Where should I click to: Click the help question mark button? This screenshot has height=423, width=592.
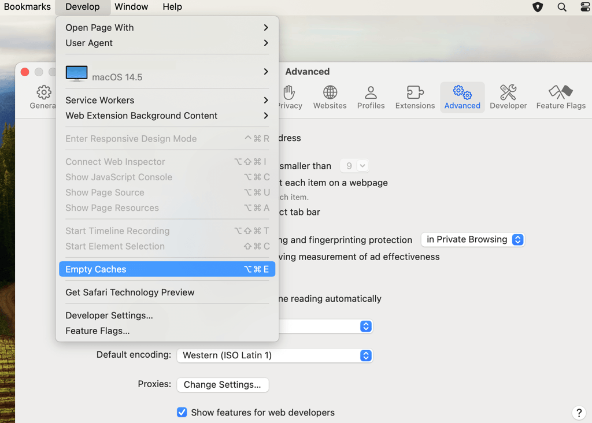(x=579, y=413)
